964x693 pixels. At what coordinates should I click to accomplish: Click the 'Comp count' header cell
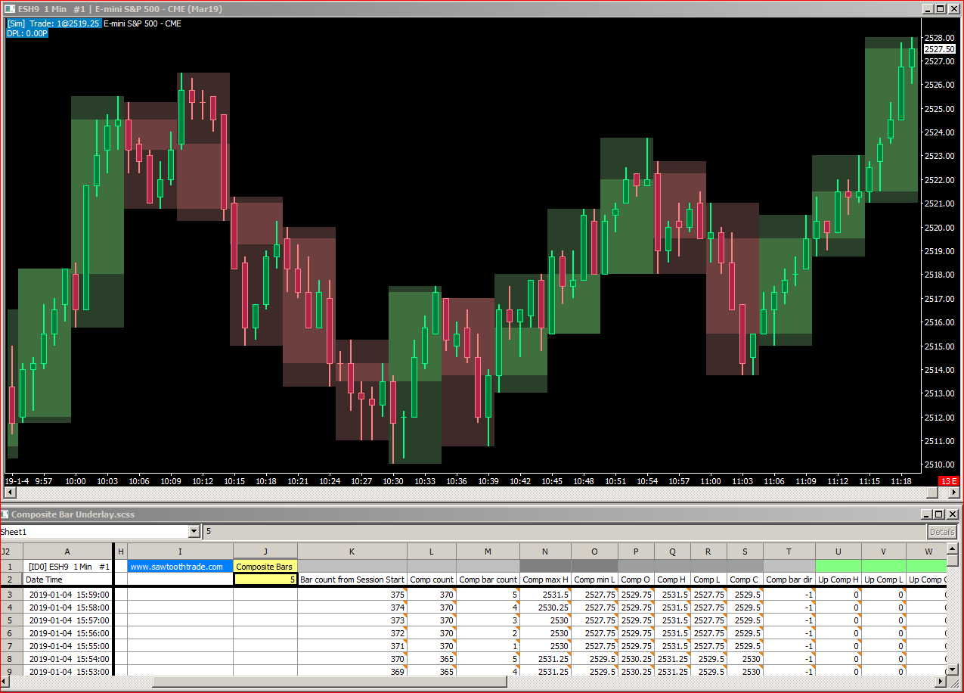pyautogui.click(x=432, y=580)
